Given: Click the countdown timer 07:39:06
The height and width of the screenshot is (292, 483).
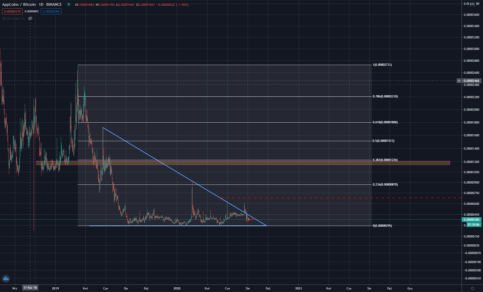Looking at the screenshot, I should [x=473, y=225].
